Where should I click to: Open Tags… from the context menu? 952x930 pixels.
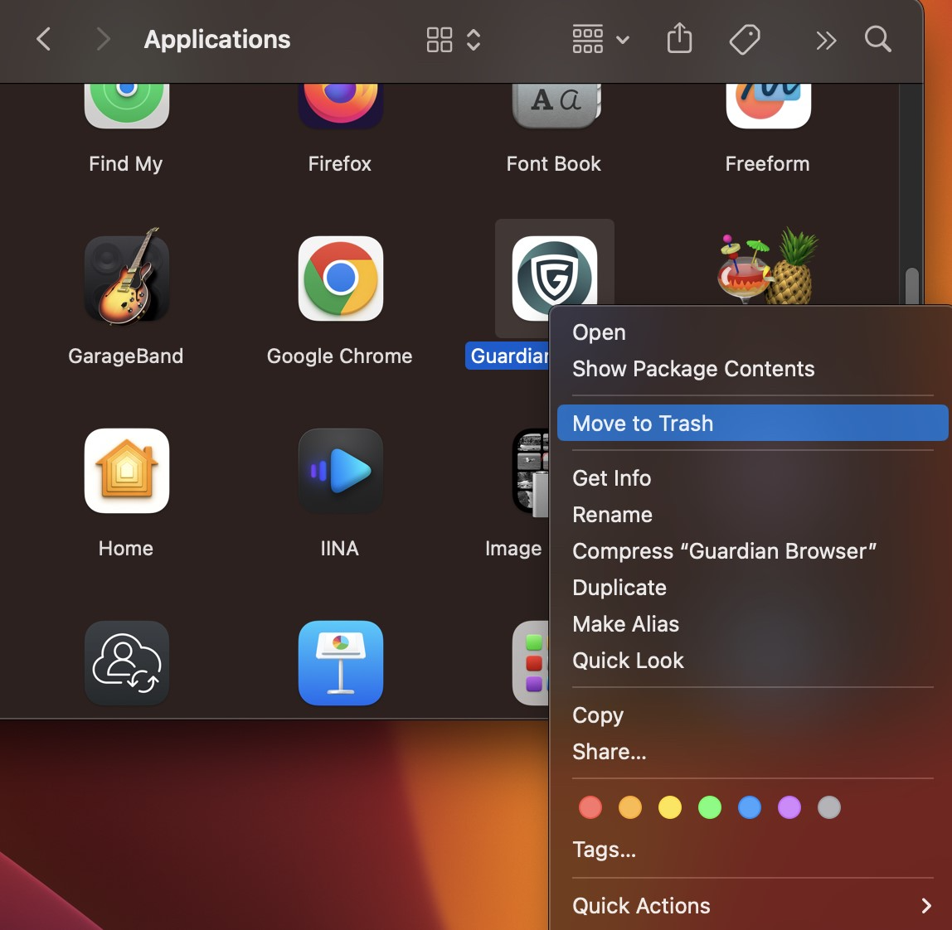[x=752, y=850]
